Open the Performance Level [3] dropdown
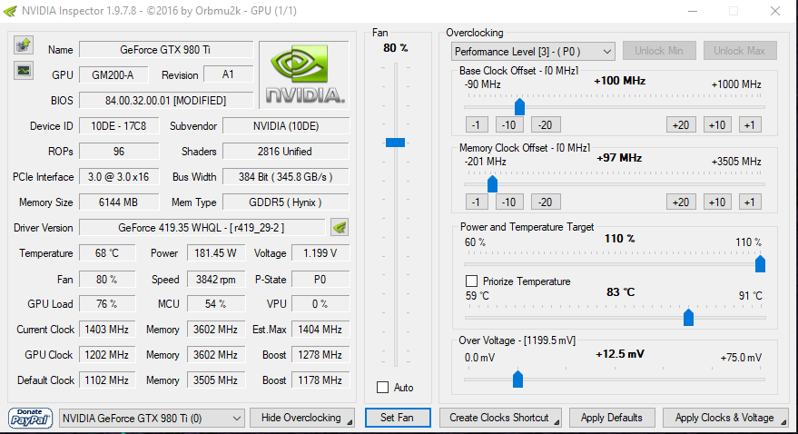 pyautogui.click(x=533, y=52)
